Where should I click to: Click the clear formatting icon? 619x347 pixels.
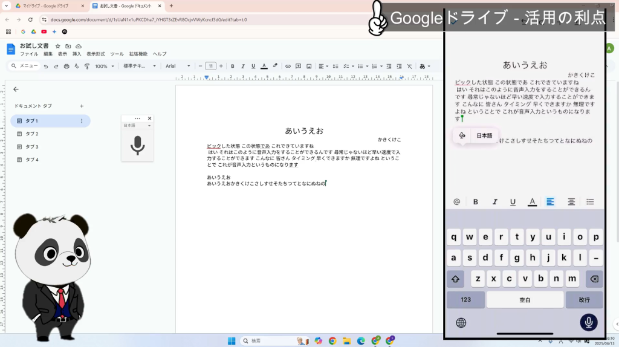click(409, 66)
